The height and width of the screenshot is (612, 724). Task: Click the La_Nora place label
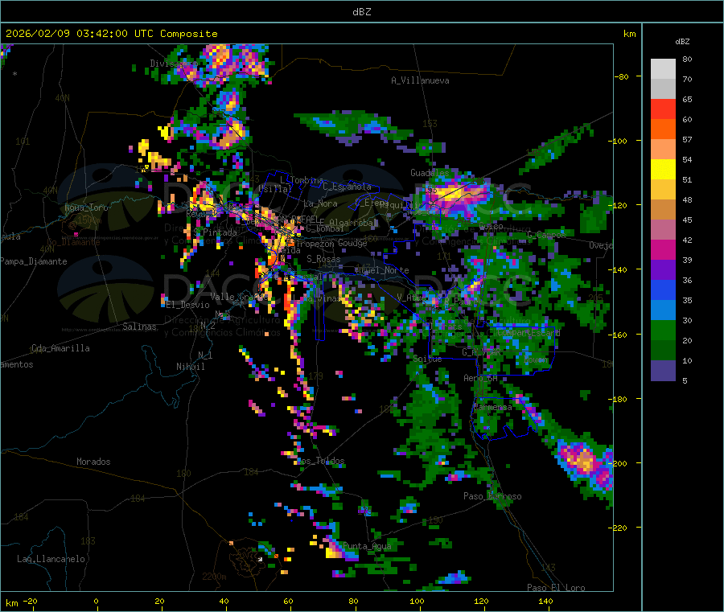[x=320, y=203]
